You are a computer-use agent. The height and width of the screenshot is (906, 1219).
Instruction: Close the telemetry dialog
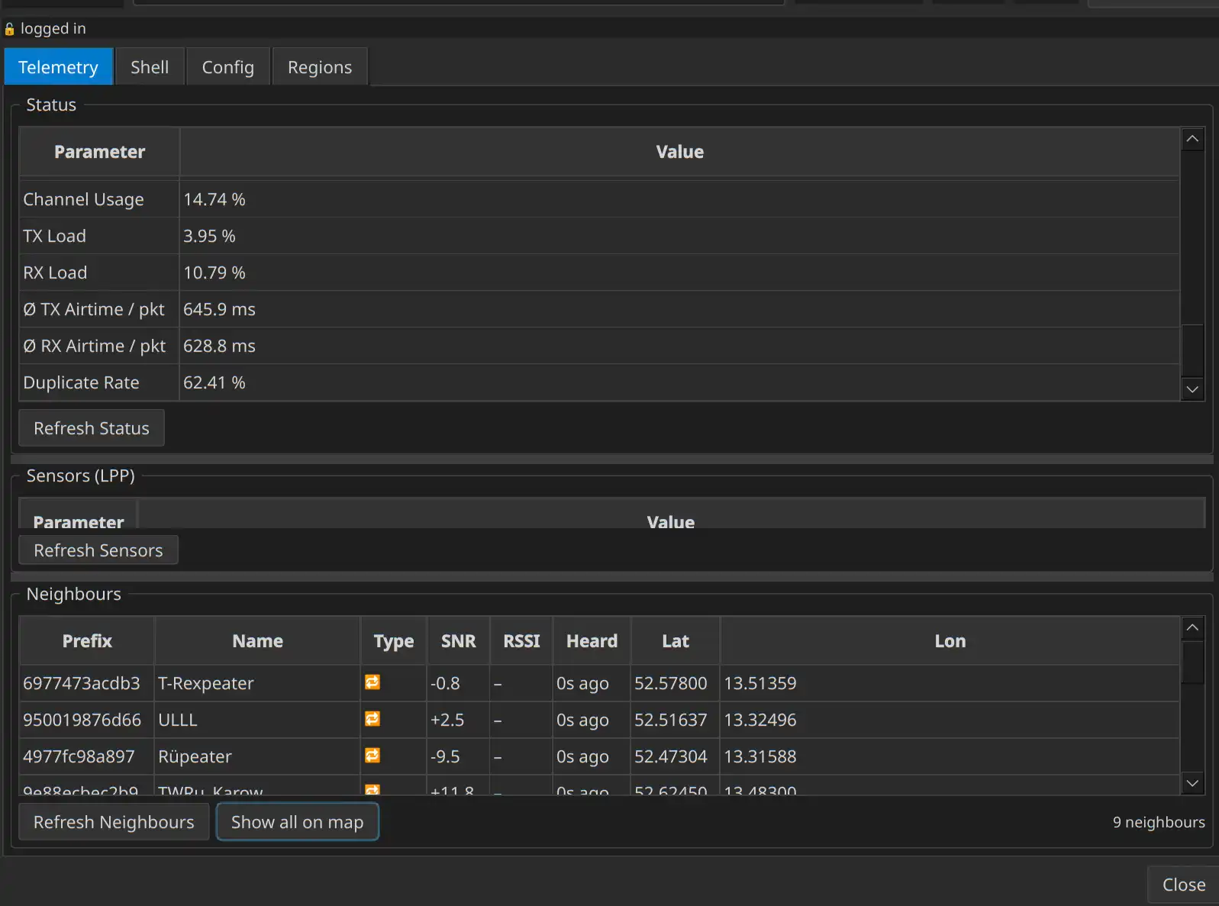point(1183,885)
